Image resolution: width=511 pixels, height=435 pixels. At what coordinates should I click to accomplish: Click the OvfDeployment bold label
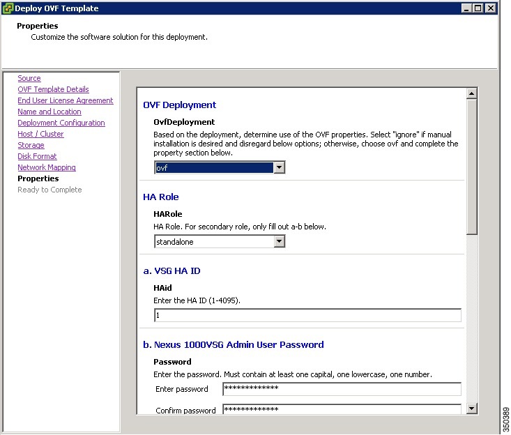point(184,122)
